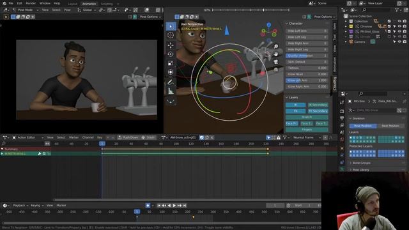Open Pose Options dropdown in right viewport
The width and height of the screenshot is (409, 230).
325,17
